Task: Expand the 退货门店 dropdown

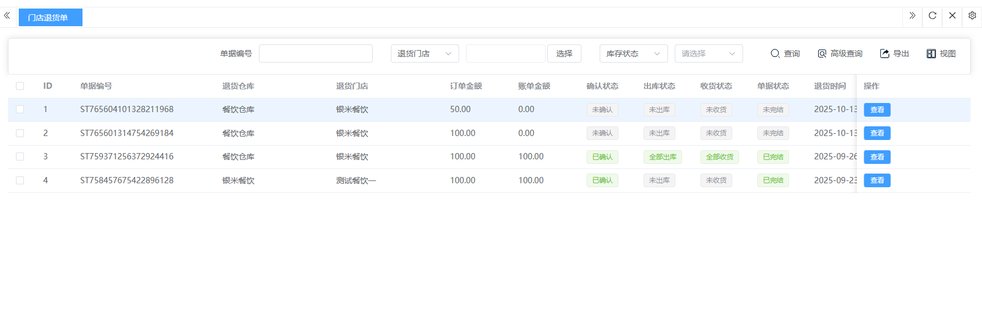Action: coord(424,53)
